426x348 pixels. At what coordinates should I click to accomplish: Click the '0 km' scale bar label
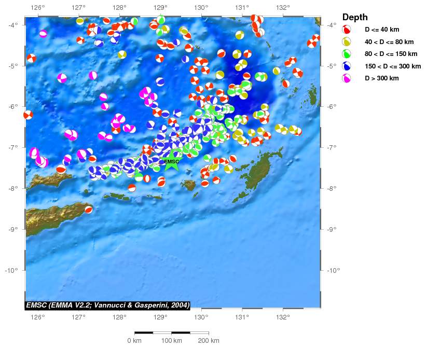tap(134, 341)
